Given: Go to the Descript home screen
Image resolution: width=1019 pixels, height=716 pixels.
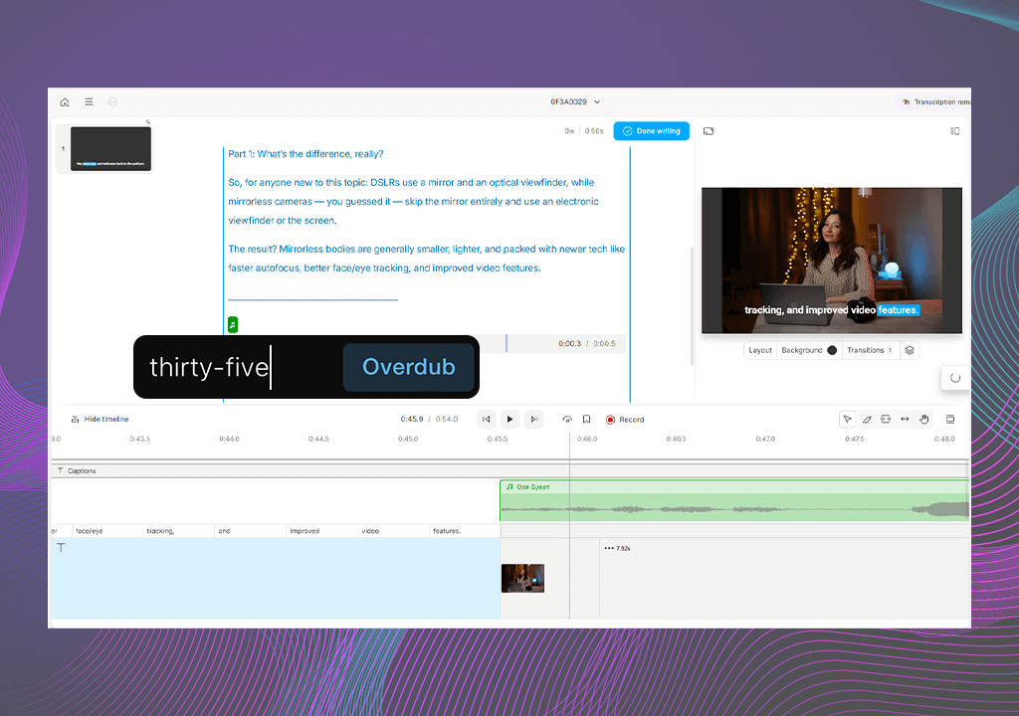Looking at the screenshot, I should coord(65,102).
